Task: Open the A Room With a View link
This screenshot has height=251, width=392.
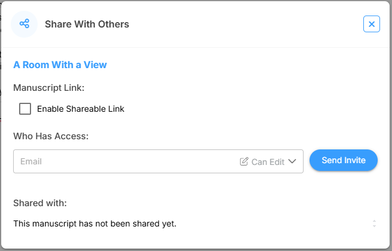Action: click(60, 65)
